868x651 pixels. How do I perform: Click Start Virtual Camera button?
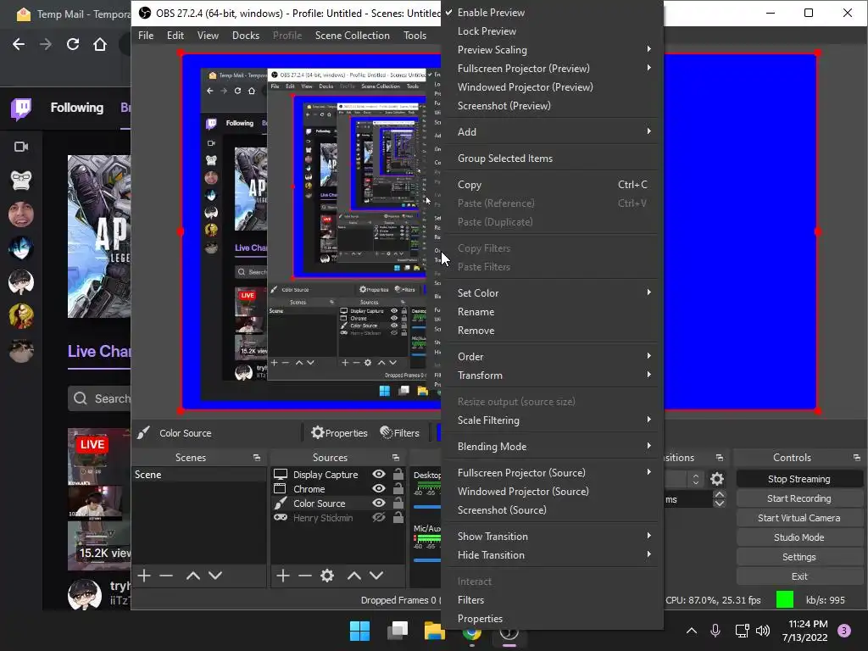[x=798, y=518]
